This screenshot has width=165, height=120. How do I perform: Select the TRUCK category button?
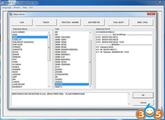click(46, 23)
